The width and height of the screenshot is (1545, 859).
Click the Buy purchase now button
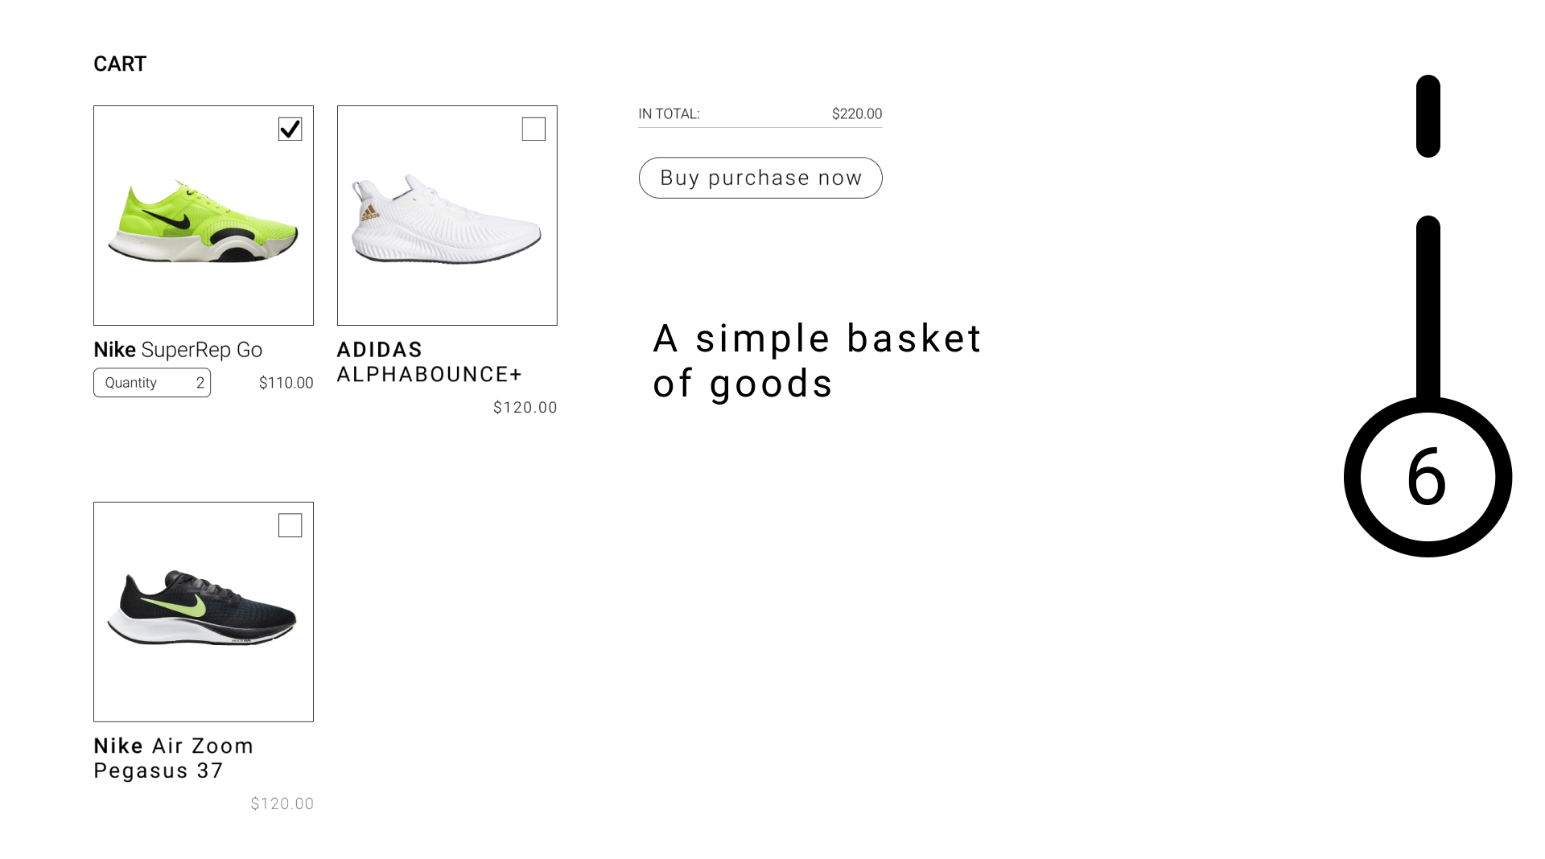point(760,178)
